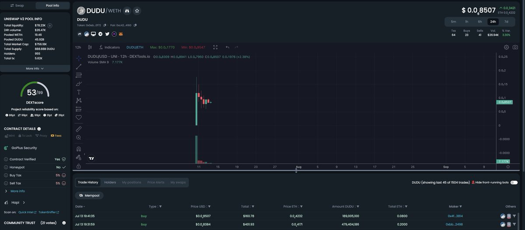Toggle the magnet mode icon
Viewport: 525px width, 230px height.
79,149
